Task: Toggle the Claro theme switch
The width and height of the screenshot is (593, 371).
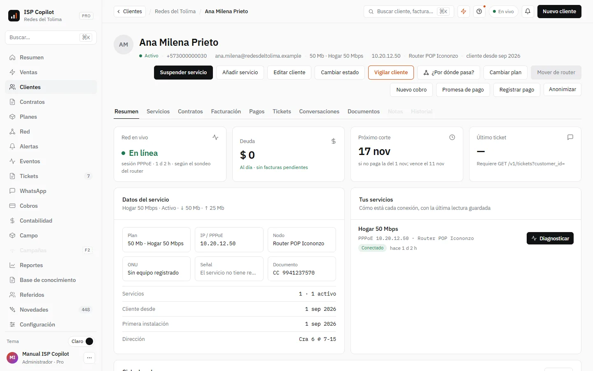Action: point(82,341)
